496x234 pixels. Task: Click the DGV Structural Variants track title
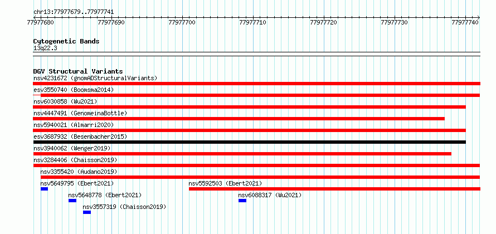[78, 71]
